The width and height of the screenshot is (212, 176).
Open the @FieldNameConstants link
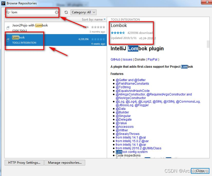click(x=132, y=84)
